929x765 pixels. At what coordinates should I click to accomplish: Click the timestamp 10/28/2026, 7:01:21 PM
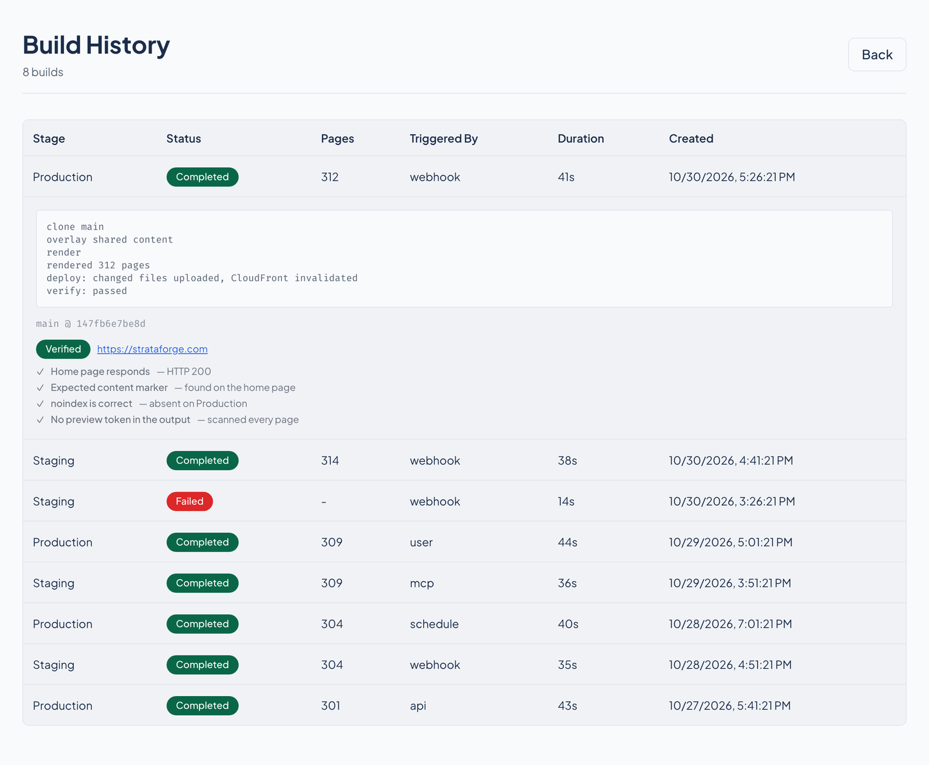(x=730, y=624)
